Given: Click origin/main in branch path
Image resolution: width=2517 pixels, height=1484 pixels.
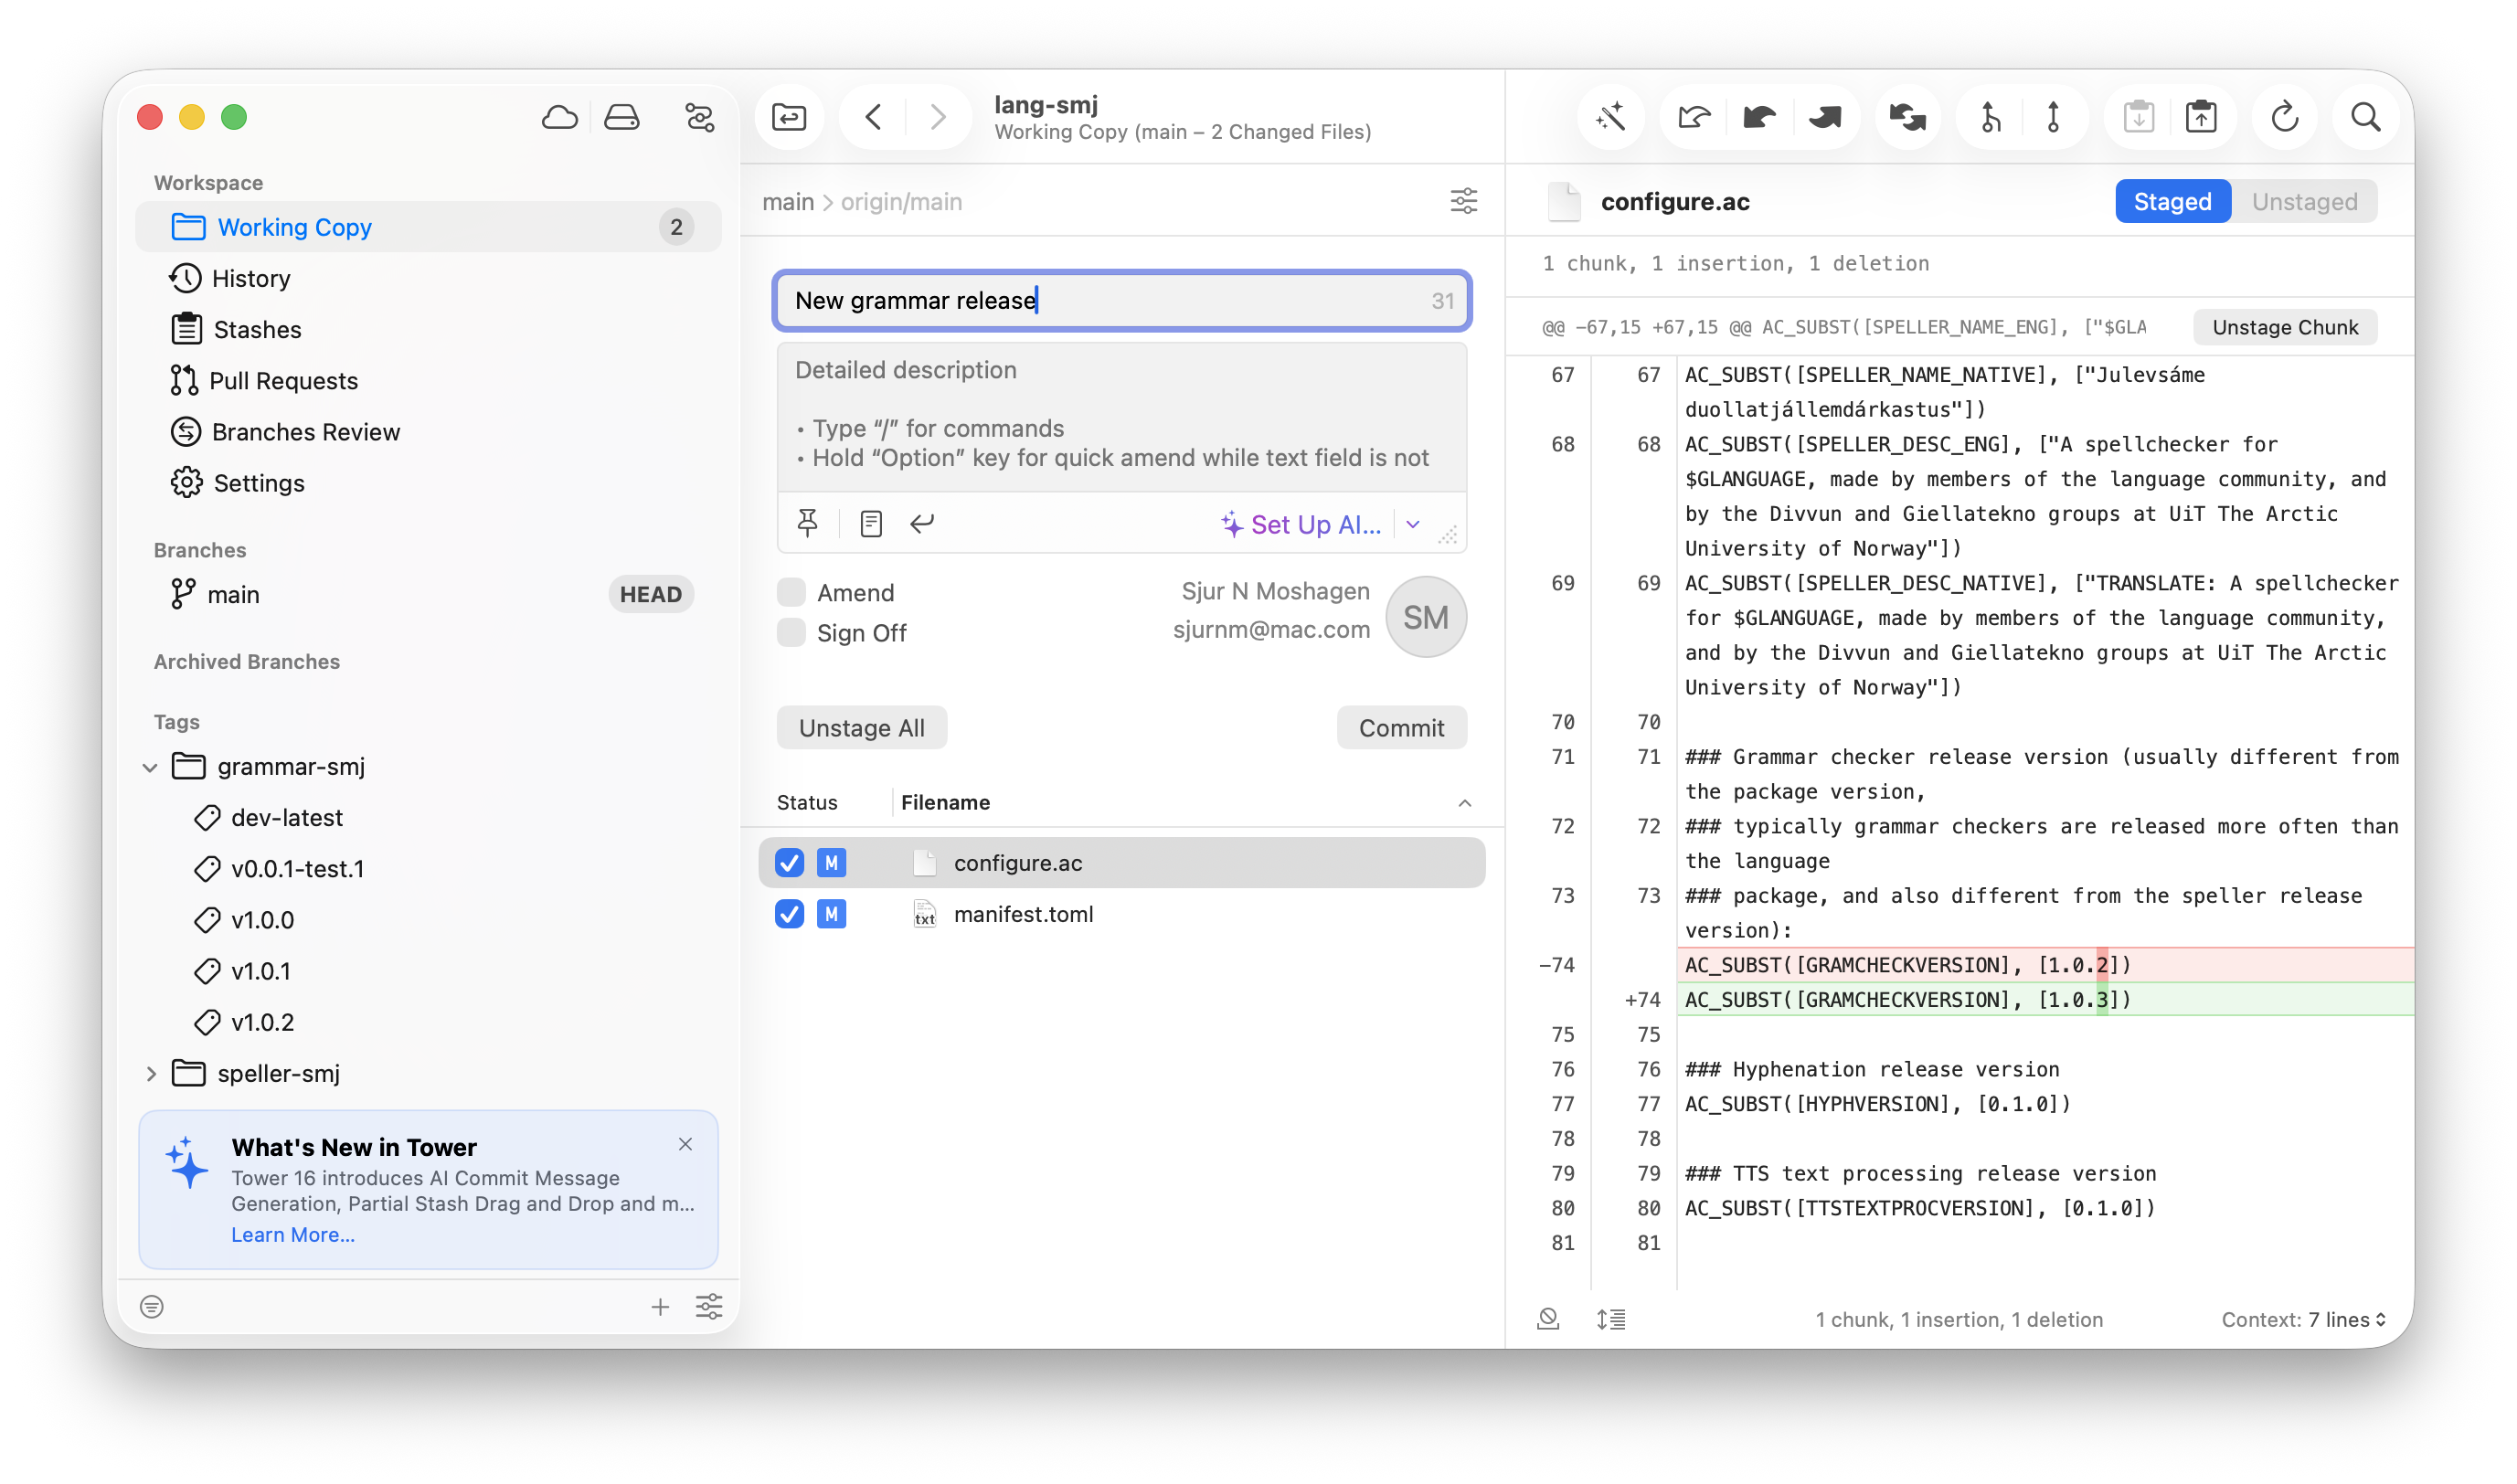Looking at the screenshot, I should point(901,202).
